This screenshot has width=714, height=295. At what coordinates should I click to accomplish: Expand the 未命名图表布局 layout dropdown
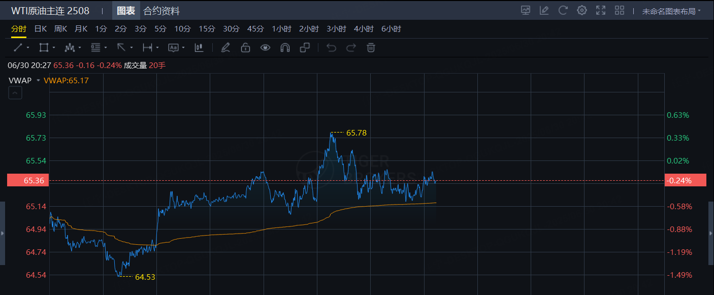tap(671, 11)
